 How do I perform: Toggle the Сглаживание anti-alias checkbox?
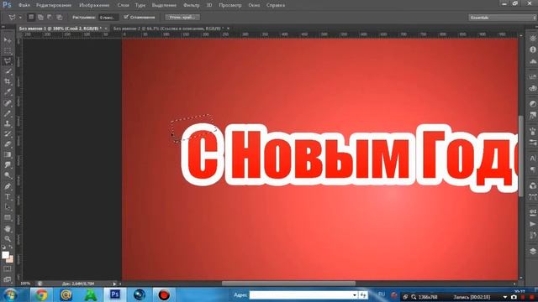pos(126,17)
